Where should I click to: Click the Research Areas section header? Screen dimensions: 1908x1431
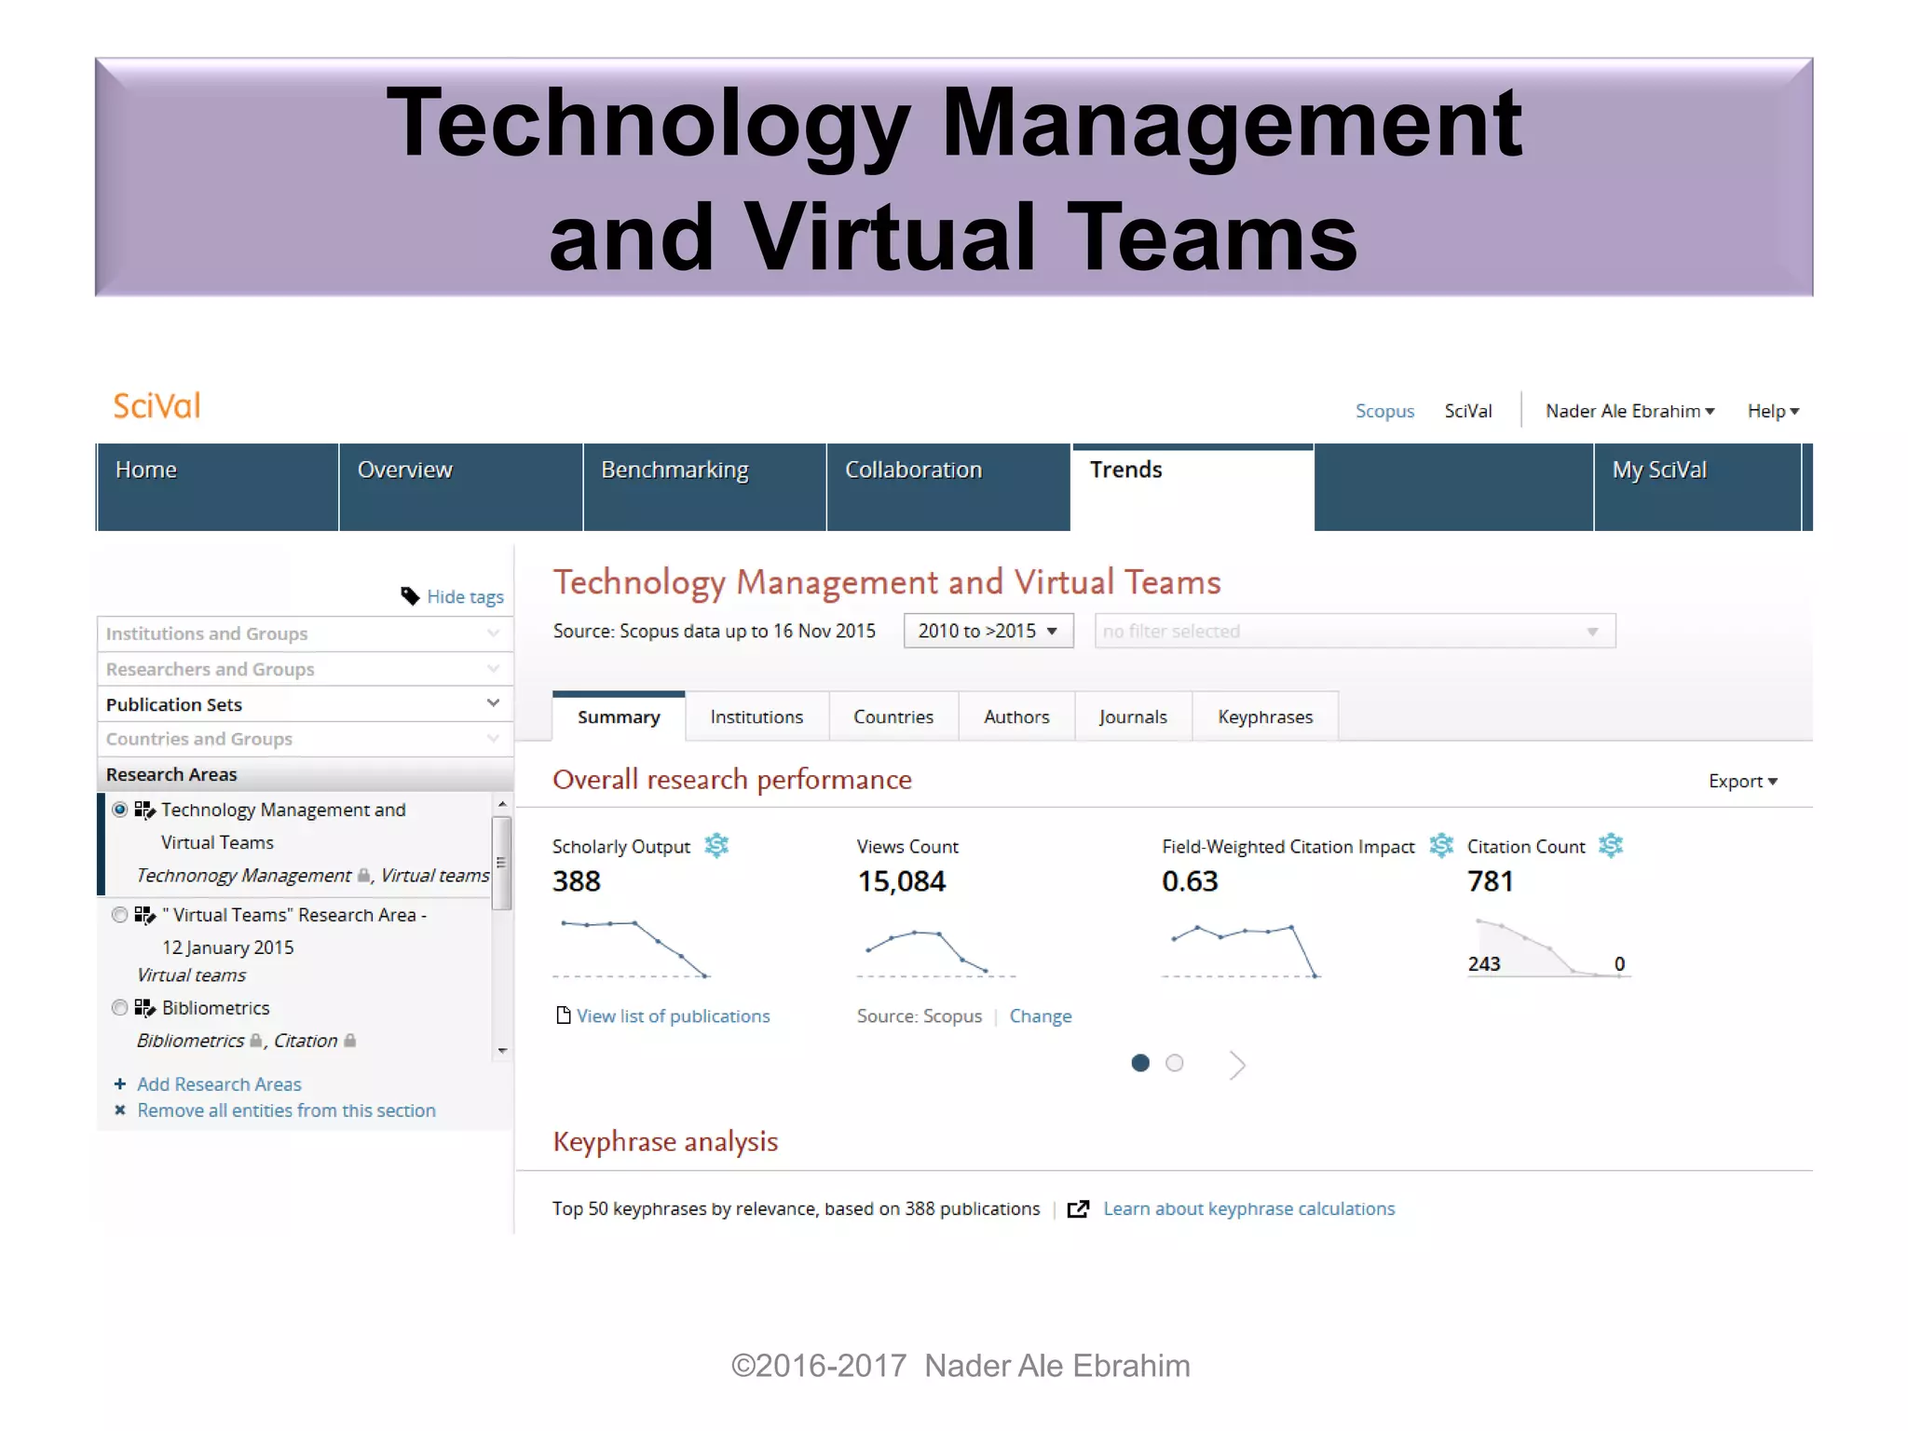click(305, 774)
